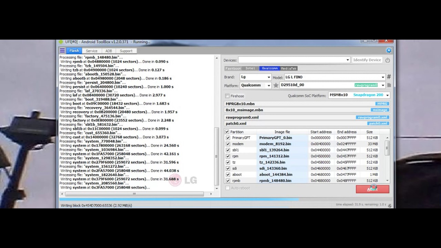The image size is (441, 248).
Task: Uncheck the sdi partition checkbox
Action: (228, 168)
